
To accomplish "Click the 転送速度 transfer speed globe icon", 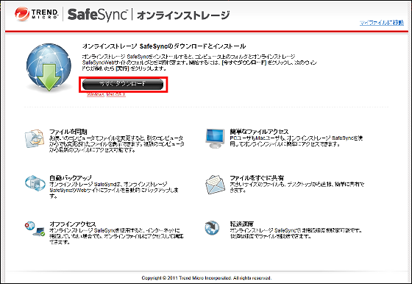I will [212, 228].
